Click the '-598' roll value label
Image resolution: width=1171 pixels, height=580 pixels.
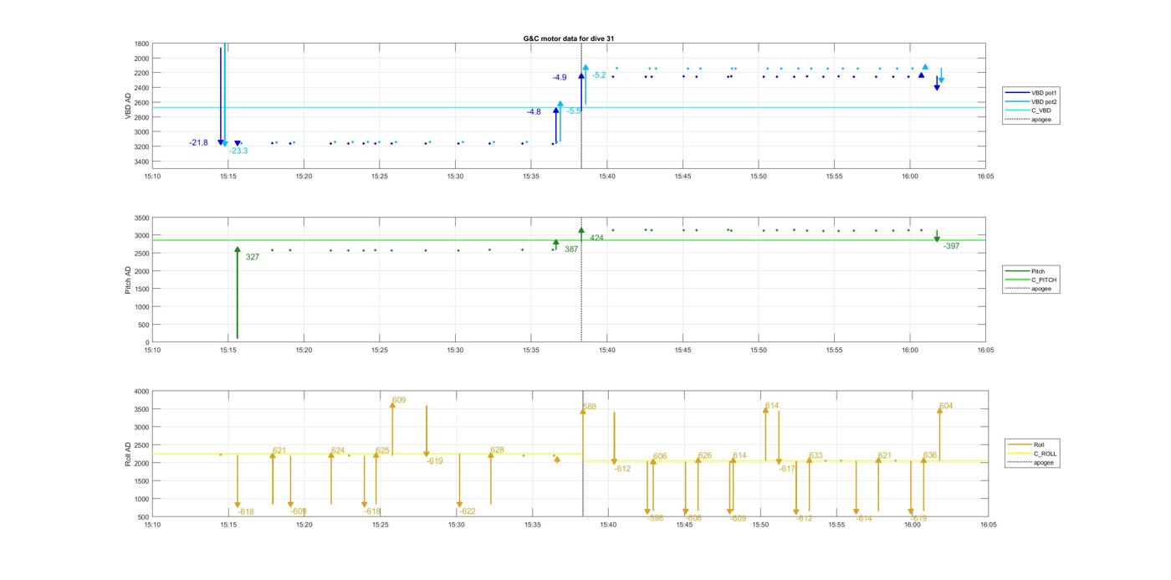(x=655, y=518)
